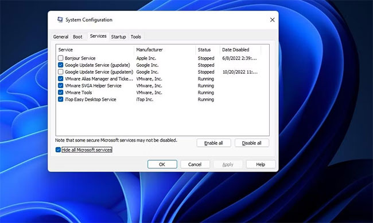Sort by the Service column header
This screenshot has width=373, height=223.
[x=95, y=50]
